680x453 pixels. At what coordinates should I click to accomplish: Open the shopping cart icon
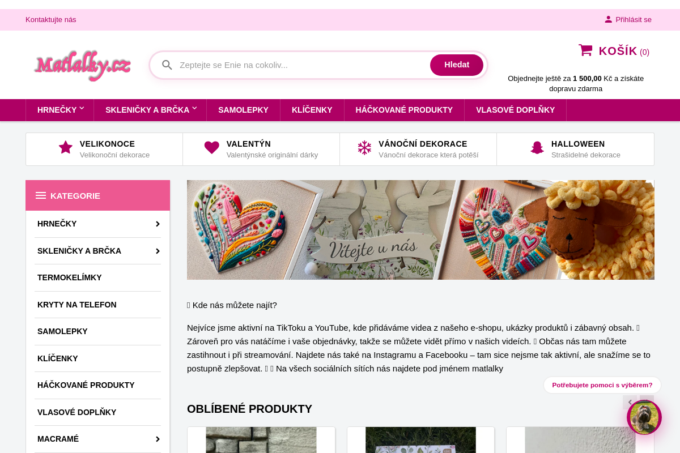(x=585, y=50)
